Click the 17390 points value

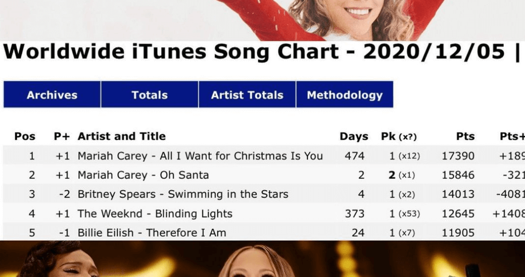(x=458, y=156)
